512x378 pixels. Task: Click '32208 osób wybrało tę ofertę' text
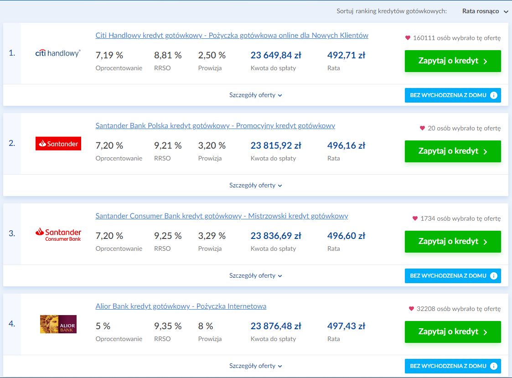pyautogui.click(x=459, y=309)
